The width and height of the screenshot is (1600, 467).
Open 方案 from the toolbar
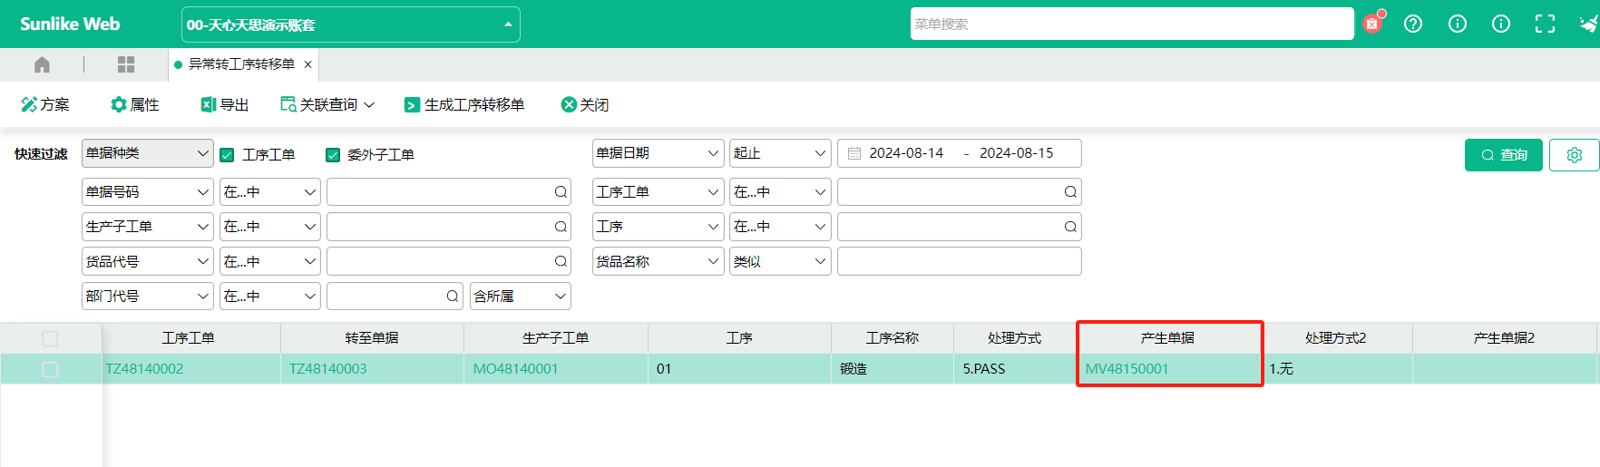pos(45,104)
